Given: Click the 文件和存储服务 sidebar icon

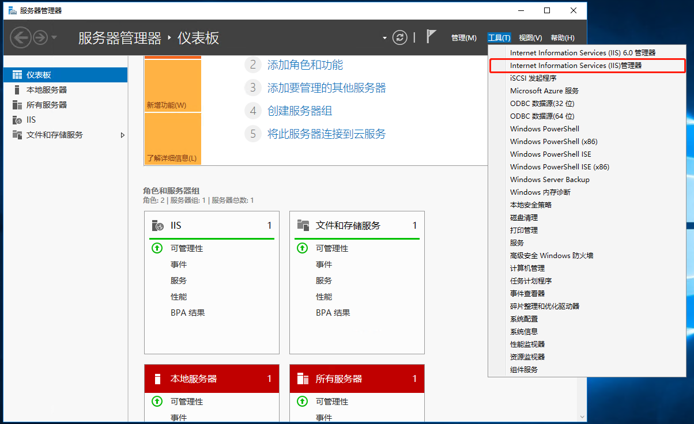Looking at the screenshot, I should tap(17, 135).
